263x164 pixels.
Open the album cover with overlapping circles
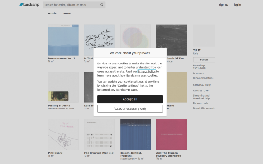click(135, 36)
